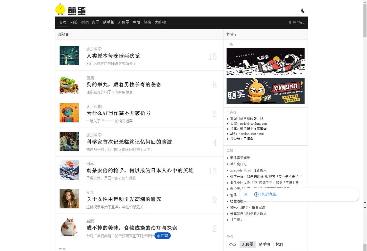Click the robot thumbnail of the AI article

coord(69,113)
